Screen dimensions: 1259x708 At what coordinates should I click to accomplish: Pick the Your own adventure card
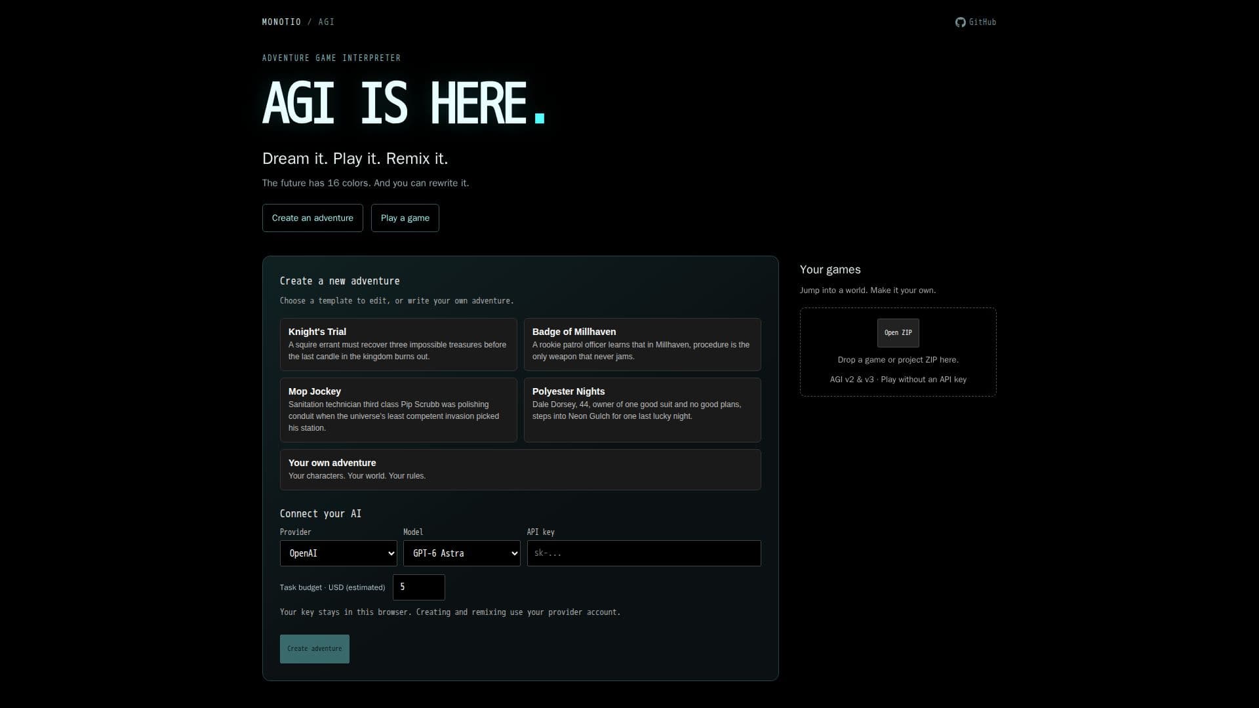point(520,469)
